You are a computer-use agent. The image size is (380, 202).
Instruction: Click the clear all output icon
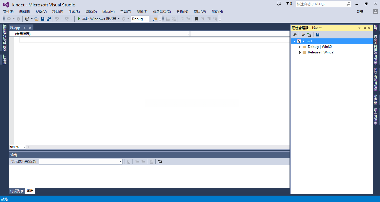(151, 162)
